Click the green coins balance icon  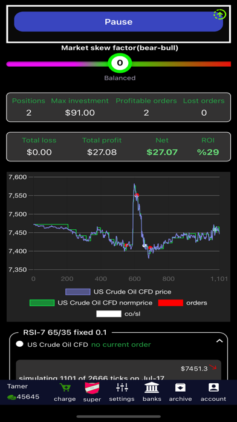coord(11,397)
